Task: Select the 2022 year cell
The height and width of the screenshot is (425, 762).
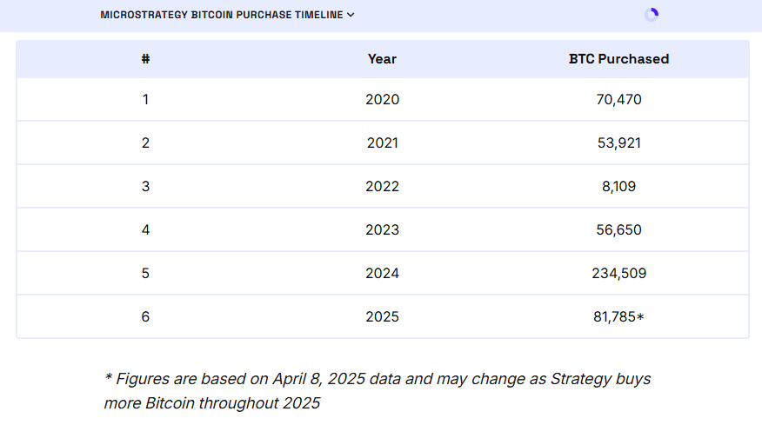Action: tap(382, 186)
